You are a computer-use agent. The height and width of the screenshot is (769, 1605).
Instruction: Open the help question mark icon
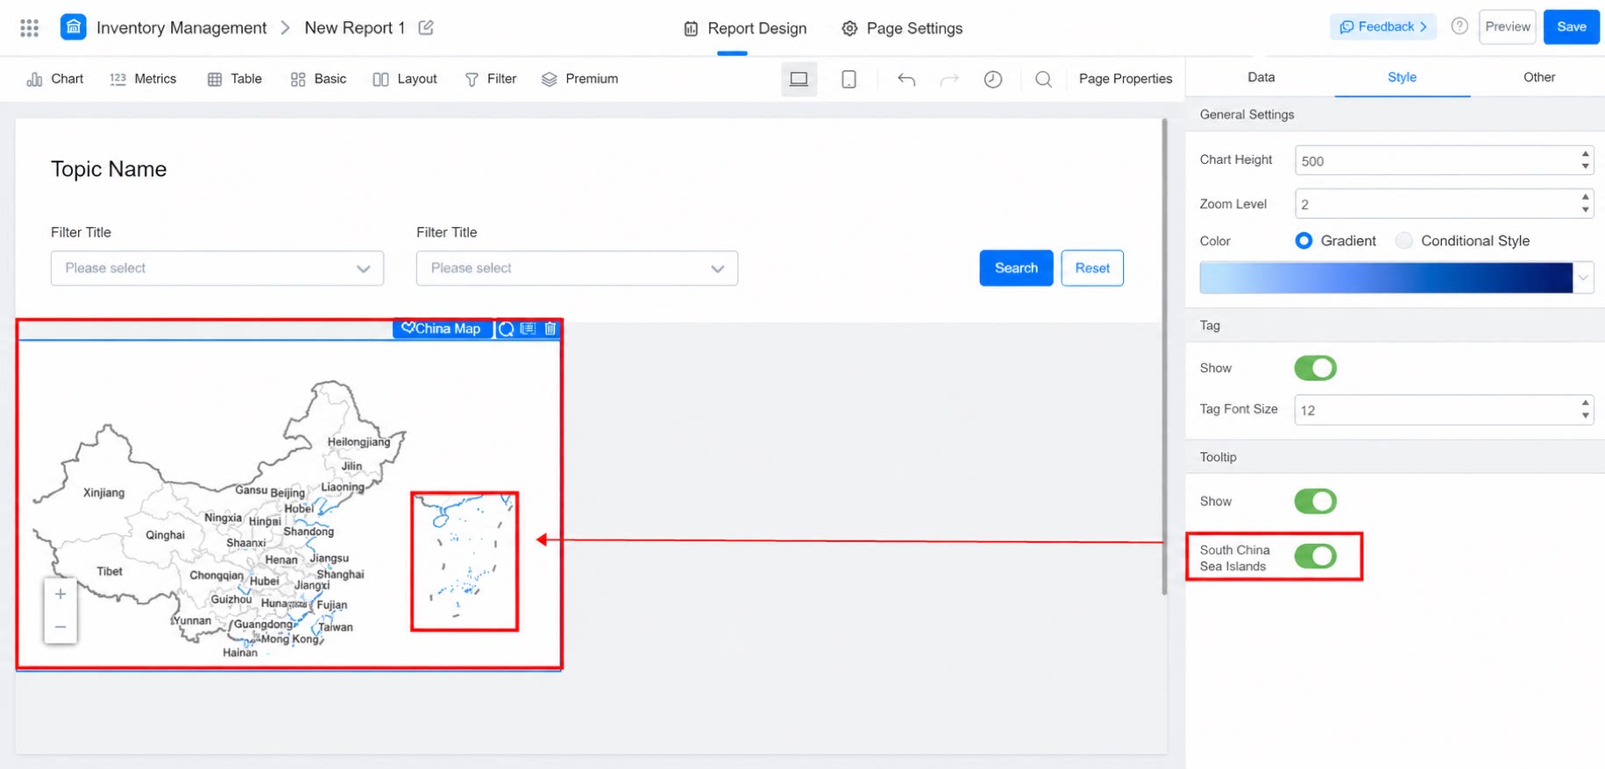click(1459, 26)
